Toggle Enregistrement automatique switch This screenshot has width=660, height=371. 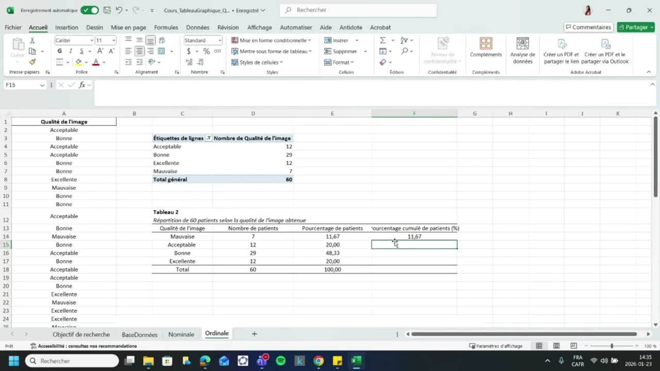90,10
